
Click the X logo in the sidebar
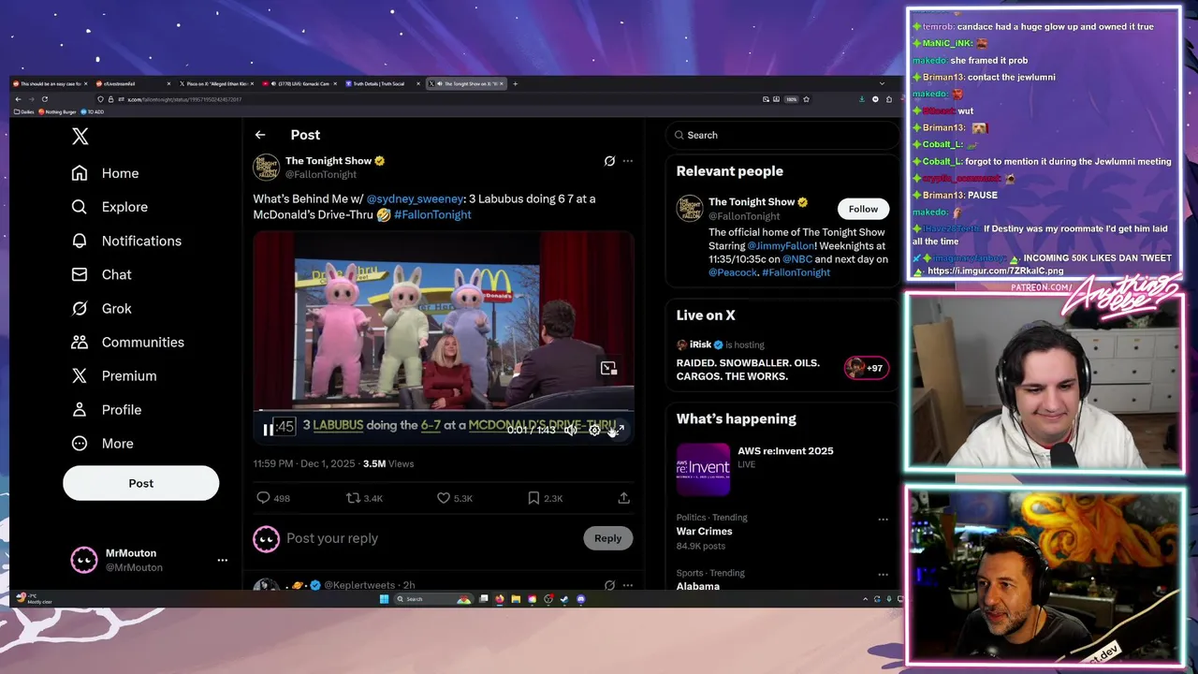[x=80, y=137]
